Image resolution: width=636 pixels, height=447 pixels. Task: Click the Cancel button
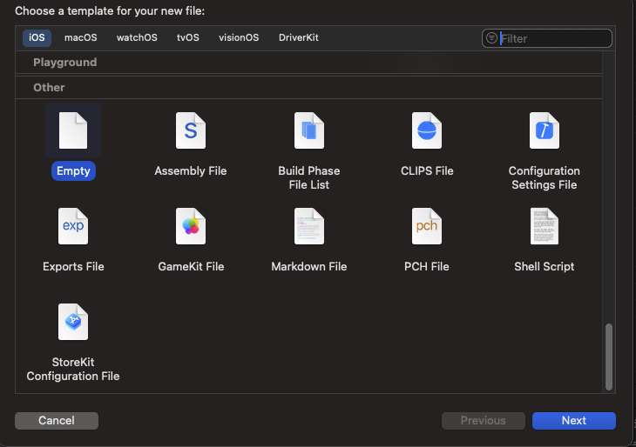click(x=57, y=421)
